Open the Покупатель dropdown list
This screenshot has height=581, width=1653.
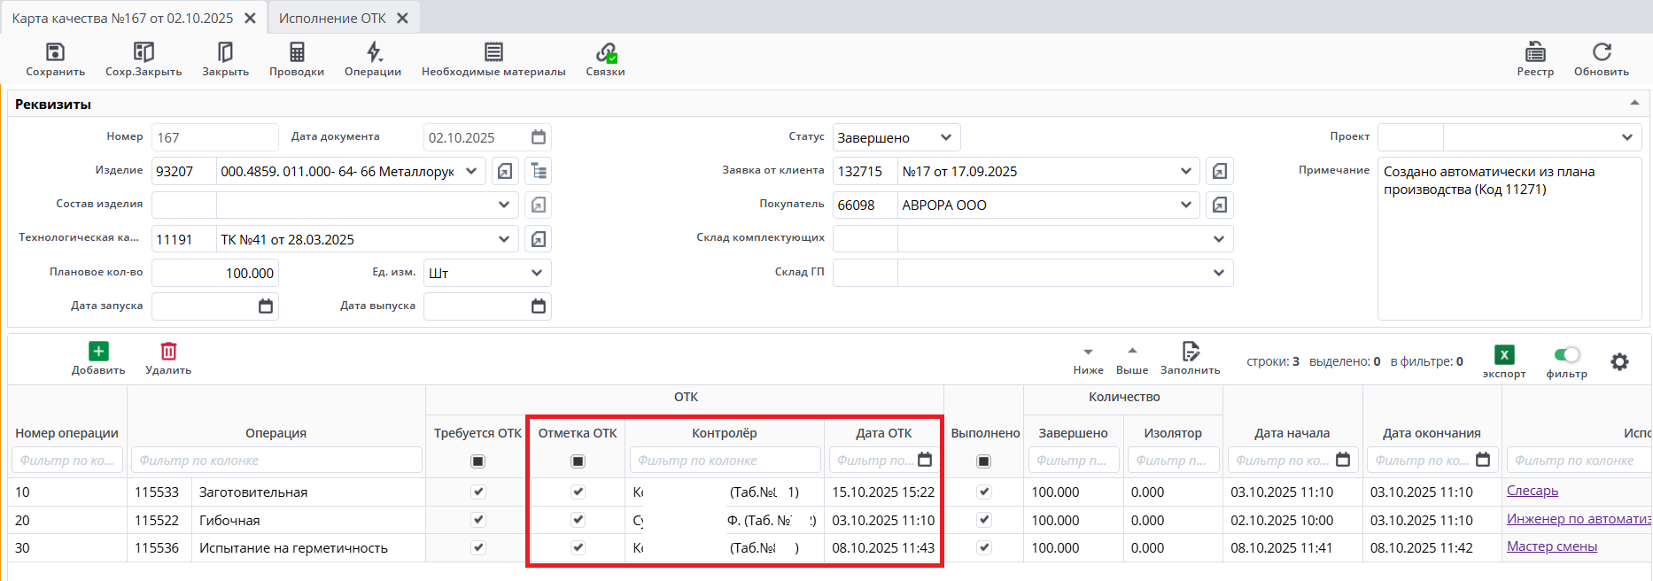[1185, 205]
